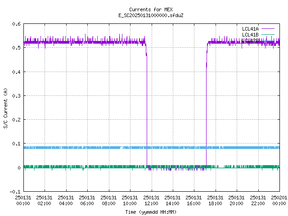
Task: Click the 0.4 y-axis tick label
Action: [16, 72]
